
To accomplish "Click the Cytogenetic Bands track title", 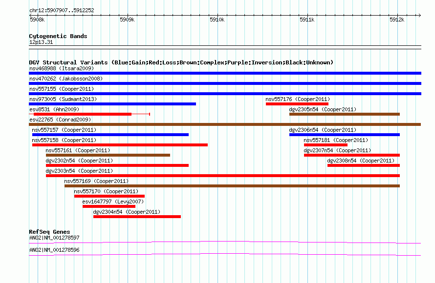I will coord(58,36).
